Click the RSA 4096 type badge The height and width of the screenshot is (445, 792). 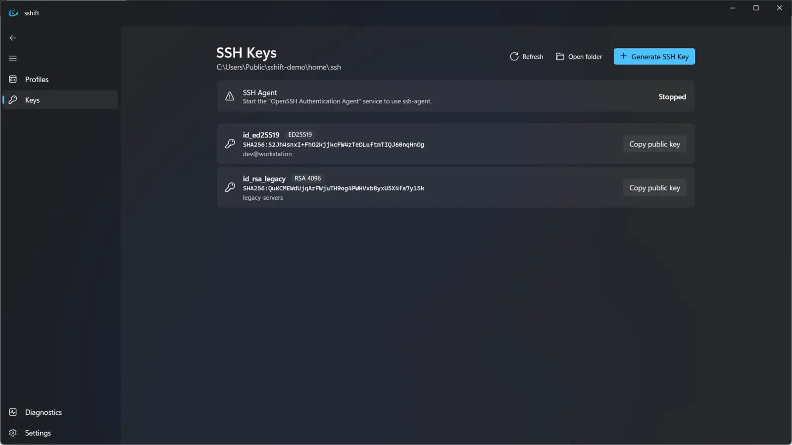(x=307, y=178)
